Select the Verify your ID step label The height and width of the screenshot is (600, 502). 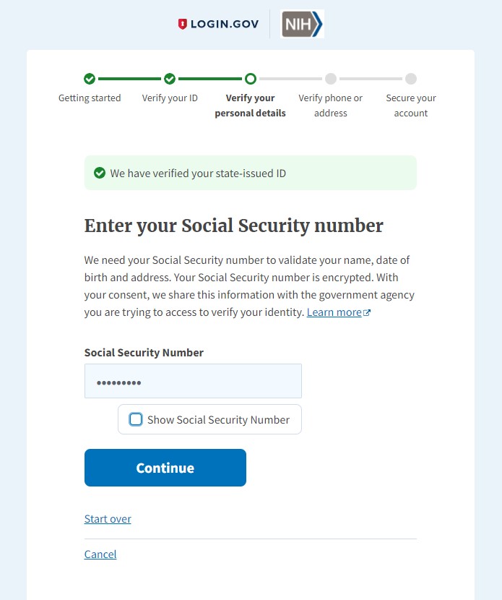tap(170, 98)
